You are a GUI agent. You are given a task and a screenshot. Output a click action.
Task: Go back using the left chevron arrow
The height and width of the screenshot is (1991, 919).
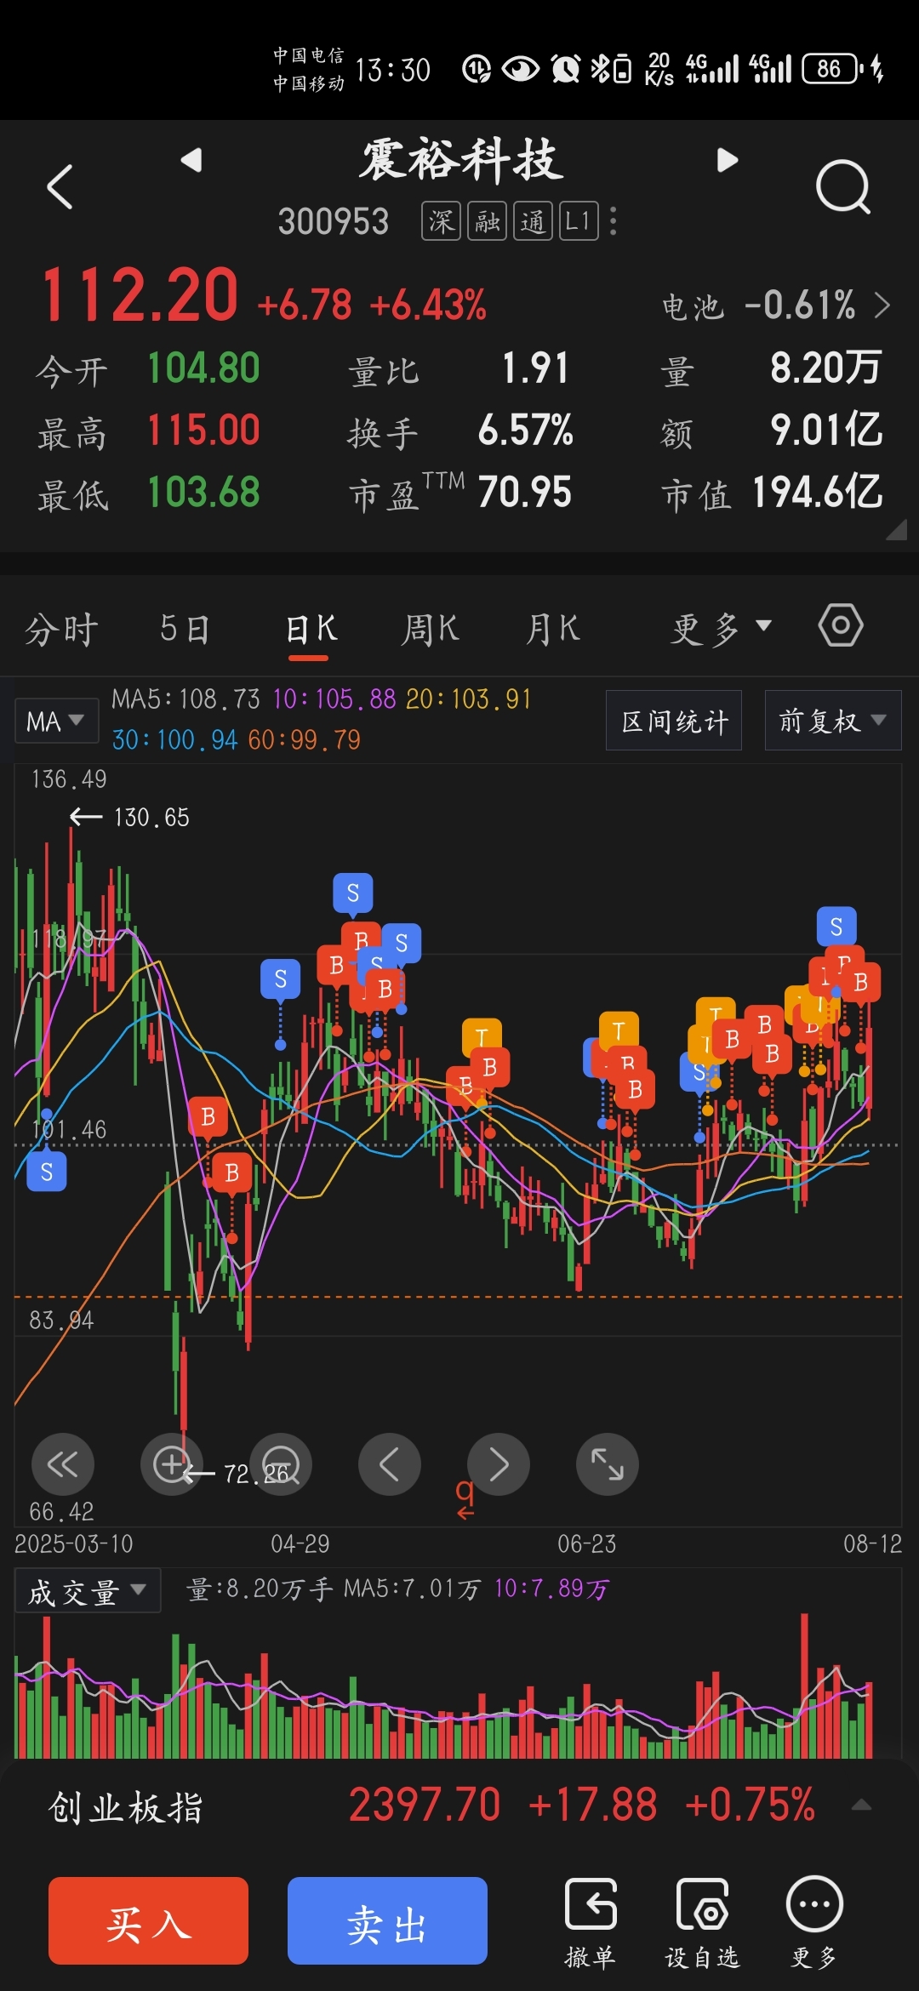pyautogui.click(x=60, y=186)
